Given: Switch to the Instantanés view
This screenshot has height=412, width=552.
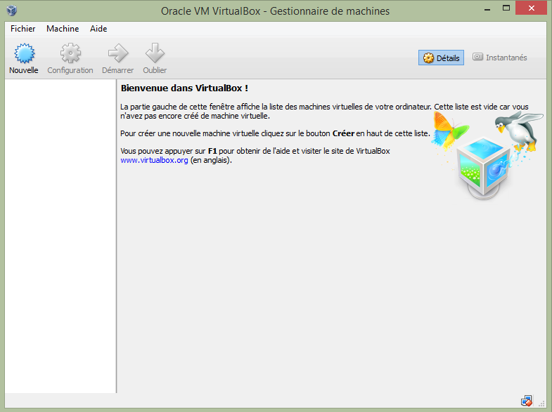Looking at the screenshot, I should [x=500, y=58].
